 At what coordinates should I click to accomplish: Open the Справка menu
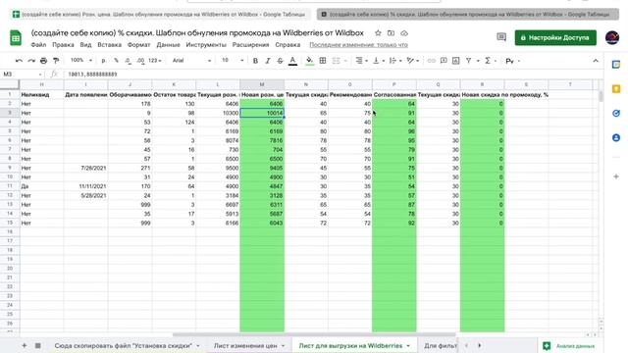point(288,45)
